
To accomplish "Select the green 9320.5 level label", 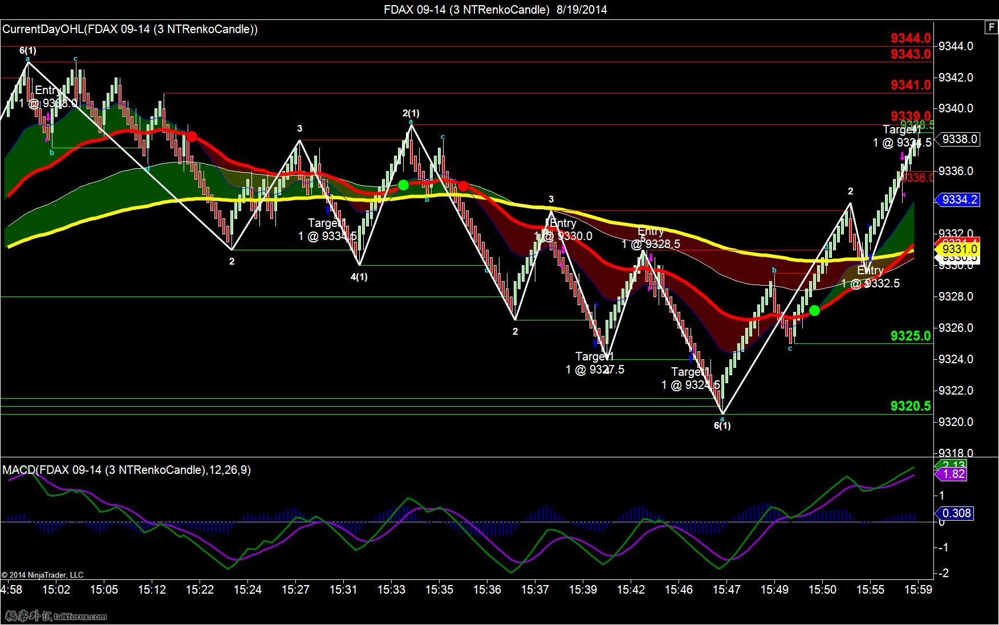I will 911,405.
